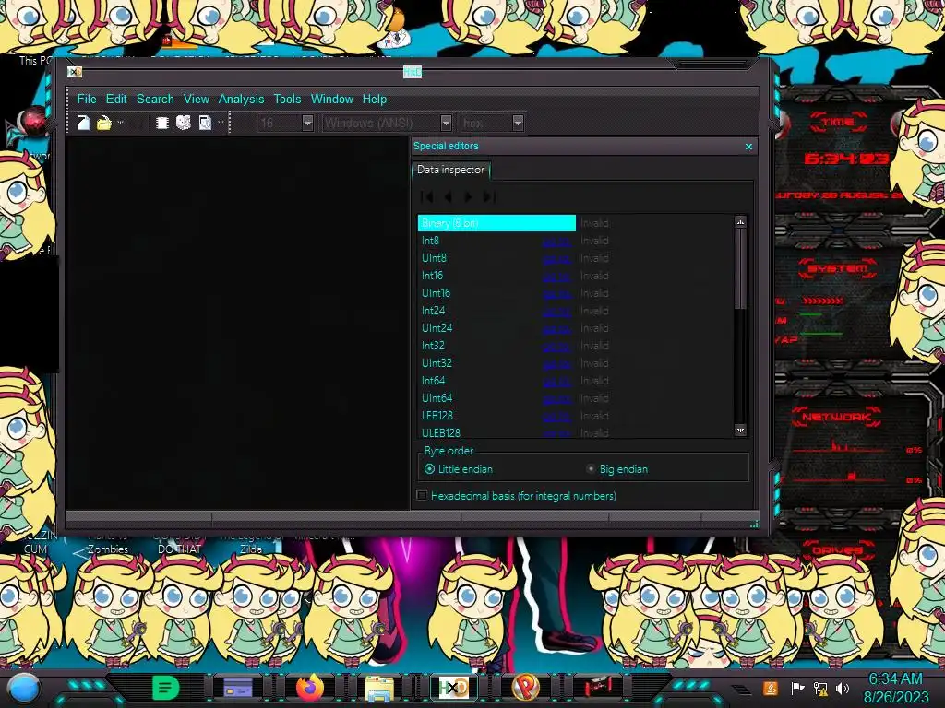Open the red spaceship app on taskbar
Screen dimensions: 945x708
[x=597, y=686]
